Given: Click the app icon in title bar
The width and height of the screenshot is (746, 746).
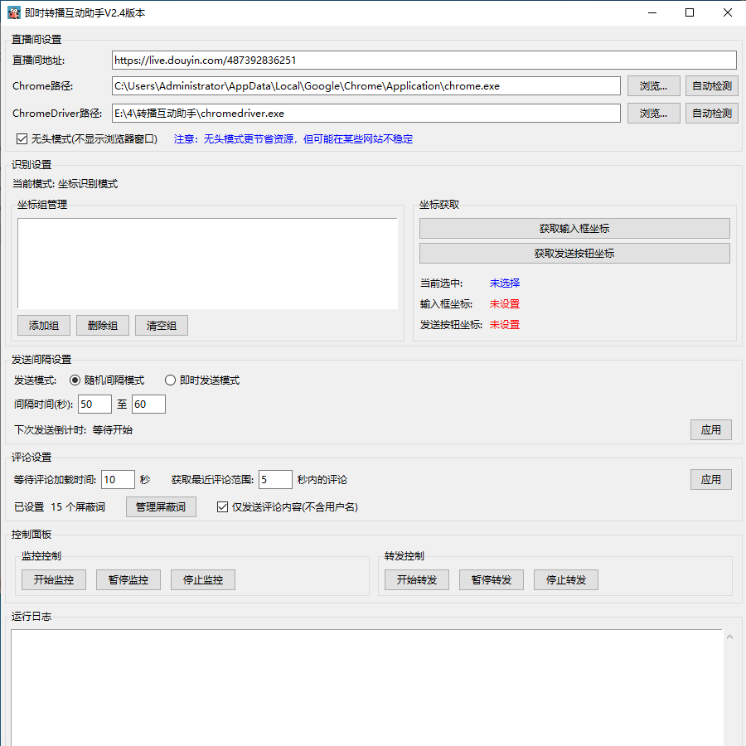Looking at the screenshot, I should 13,12.
